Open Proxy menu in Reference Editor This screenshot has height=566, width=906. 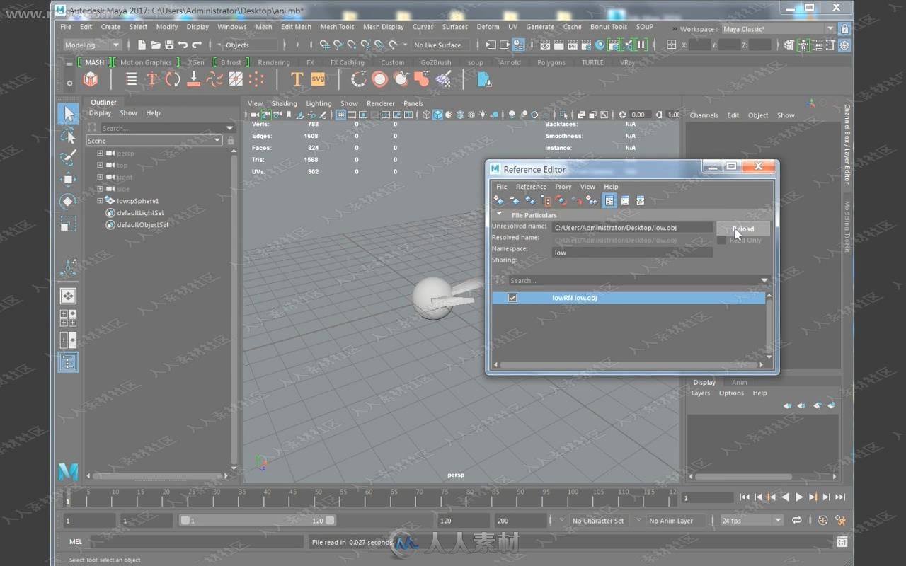(563, 187)
